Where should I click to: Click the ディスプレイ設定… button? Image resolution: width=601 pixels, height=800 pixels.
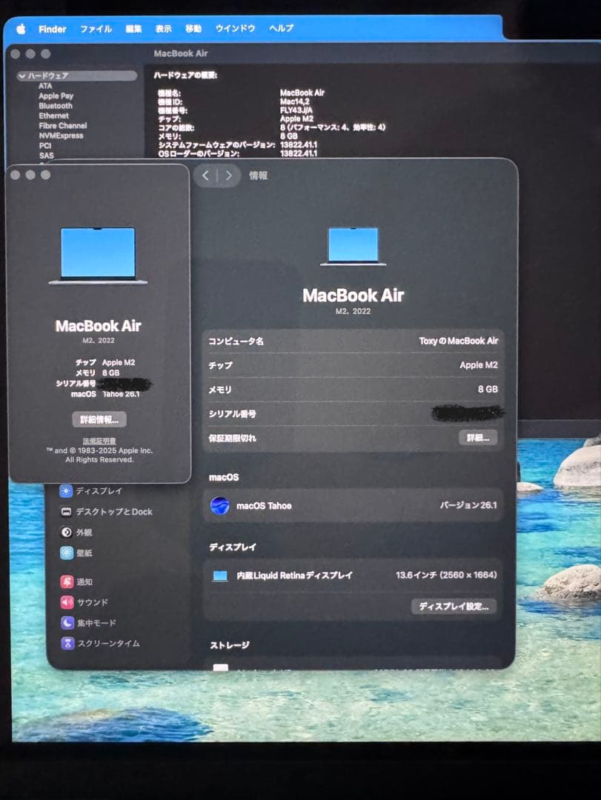pos(454,606)
